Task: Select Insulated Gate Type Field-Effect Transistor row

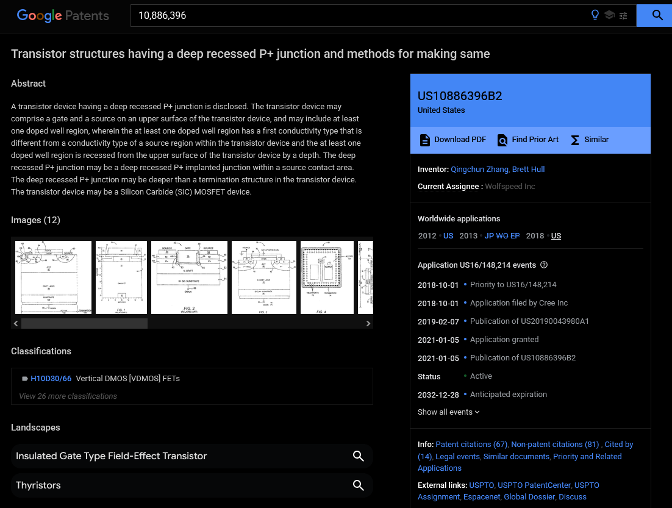Action: 192,456
